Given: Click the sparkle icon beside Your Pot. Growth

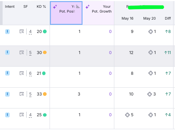Looking at the screenshot, I should tap(88, 7).
